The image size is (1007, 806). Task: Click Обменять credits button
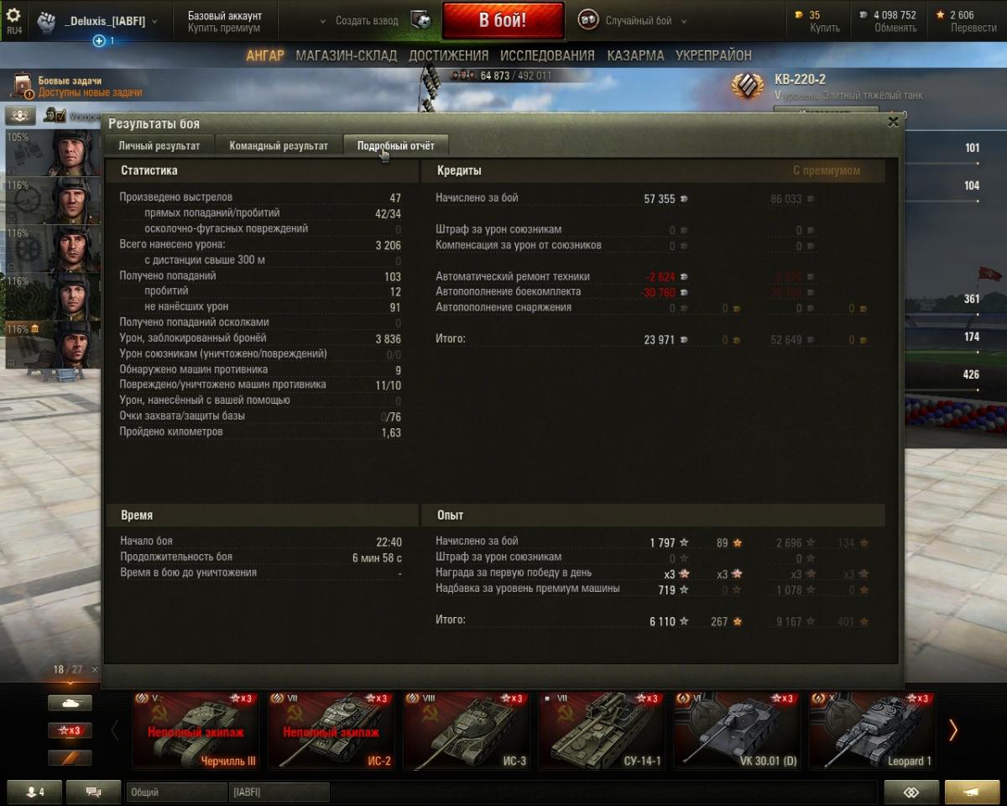tap(895, 28)
